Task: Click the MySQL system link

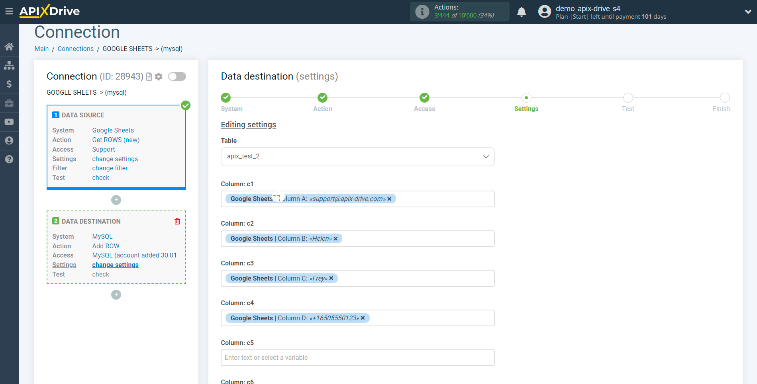Action: 102,236
